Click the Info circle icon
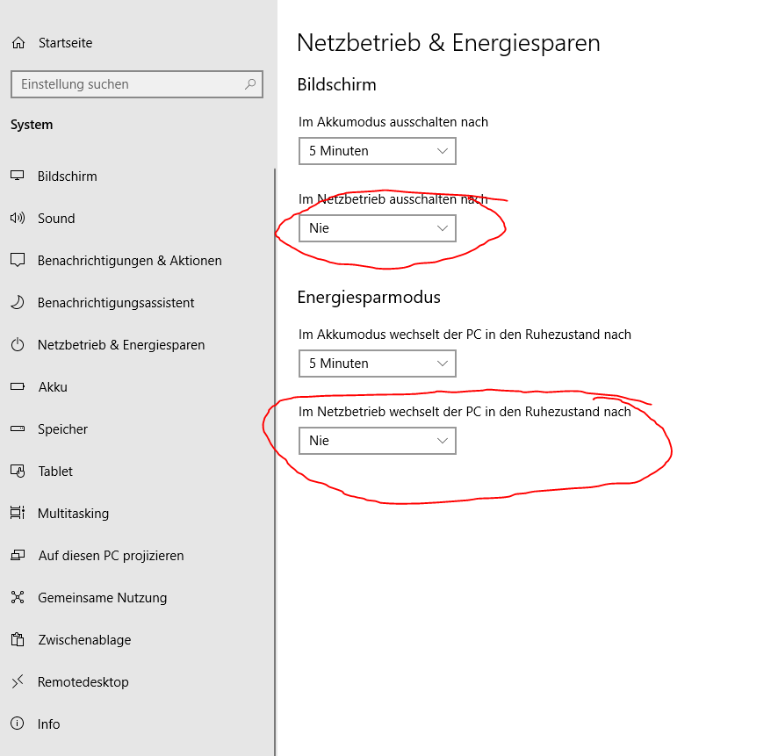Image resolution: width=778 pixels, height=756 pixels. [x=18, y=724]
